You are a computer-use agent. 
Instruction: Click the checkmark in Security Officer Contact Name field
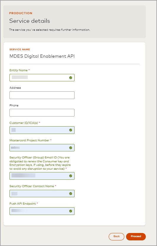(x=71, y=193)
